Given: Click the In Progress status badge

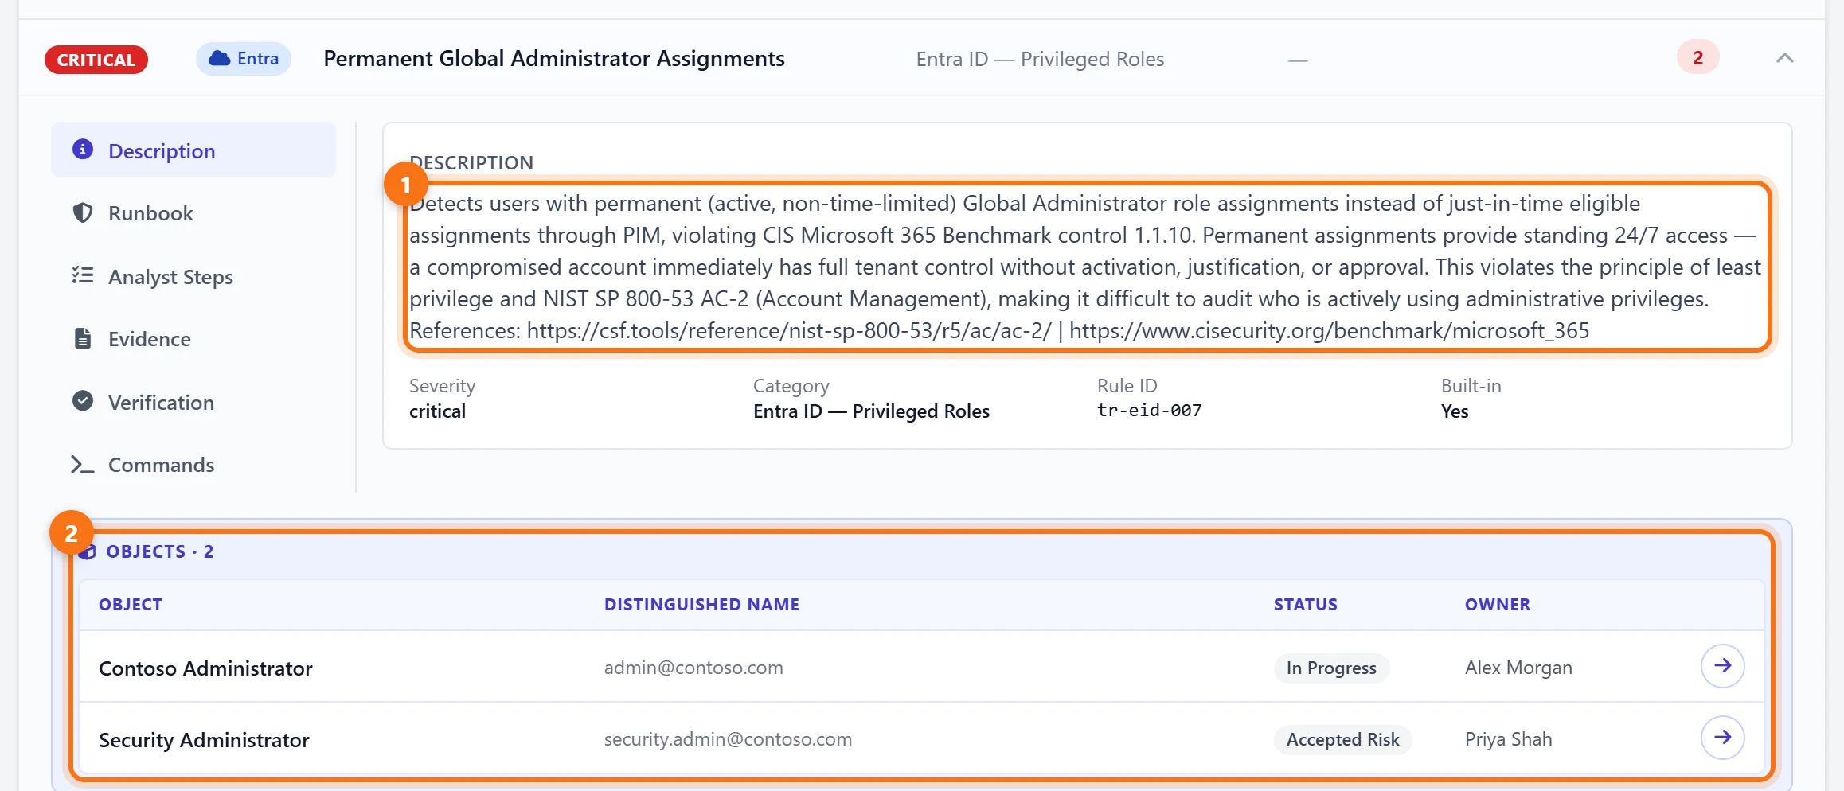Looking at the screenshot, I should pyautogui.click(x=1331, y=668).
